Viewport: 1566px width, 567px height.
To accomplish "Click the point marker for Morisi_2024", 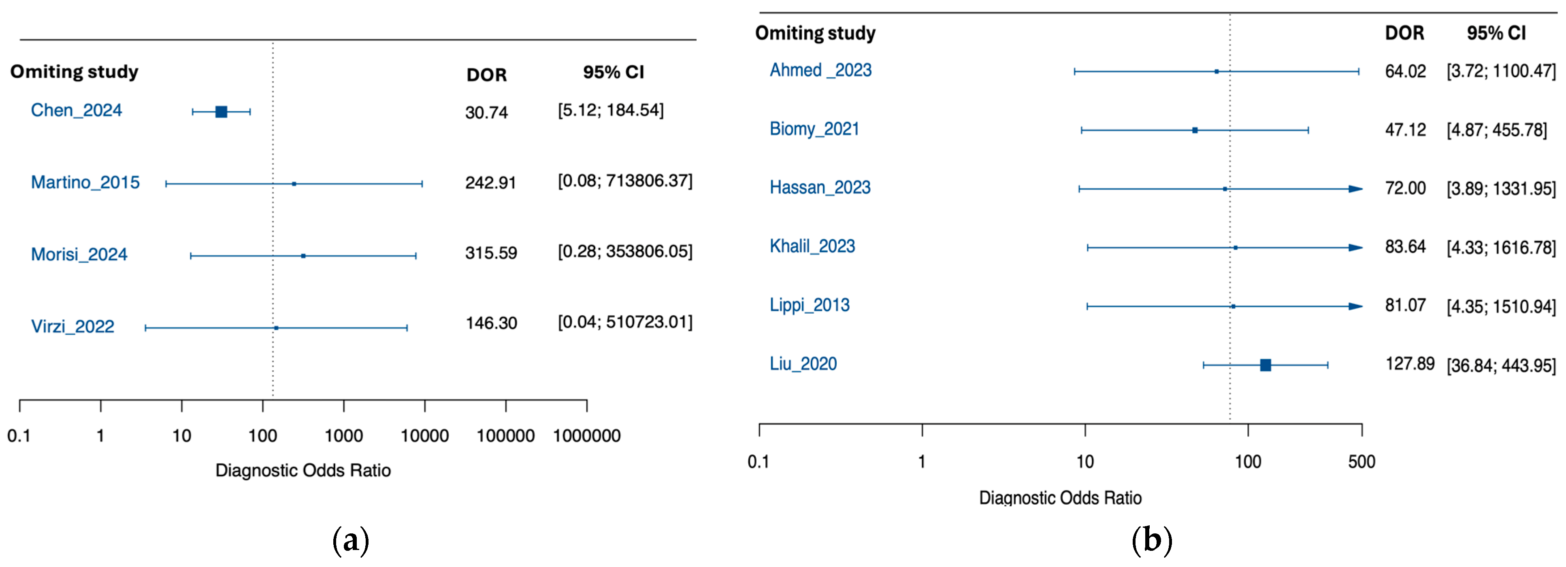I will [303, 256].
